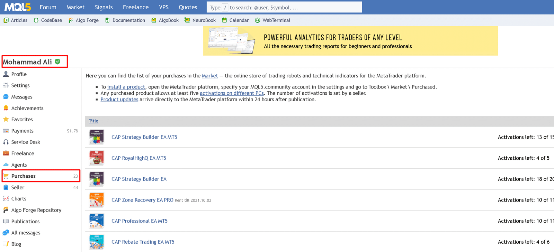This screenshot has width=554, height=252.
Task: Open the WebTerminal globe icon
Action: (258, 20)
